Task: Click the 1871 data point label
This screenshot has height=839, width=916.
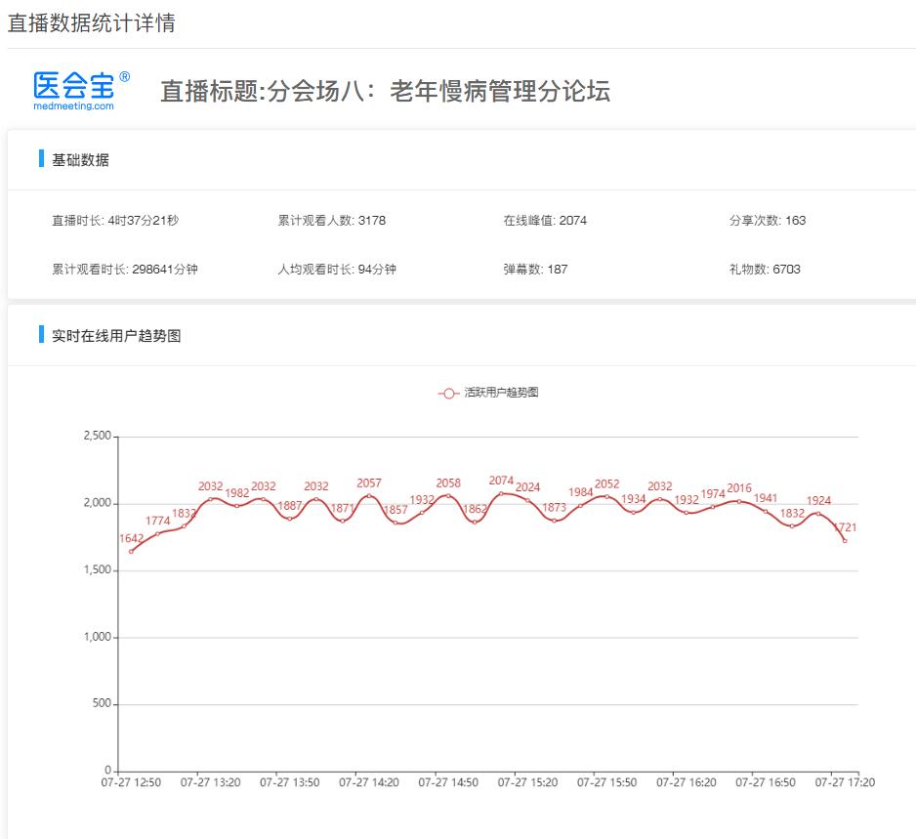Action: [x=343, y=508]
